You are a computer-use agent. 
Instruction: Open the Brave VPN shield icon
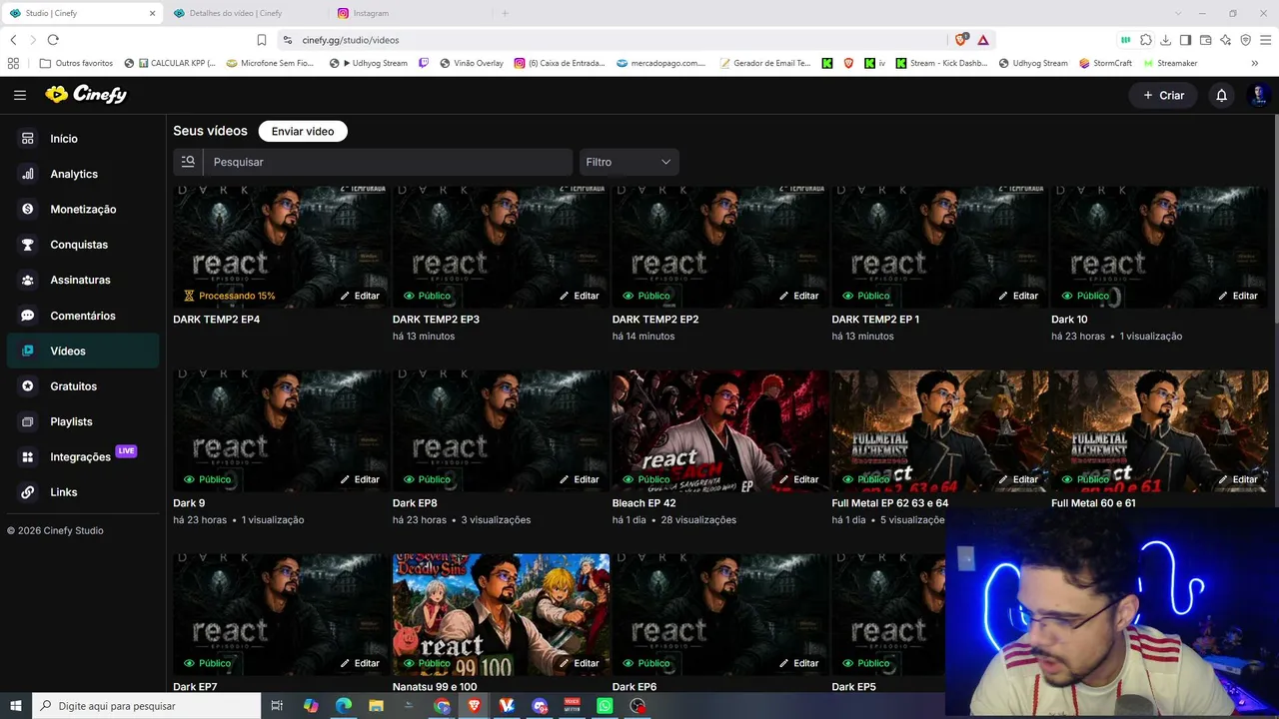[x=1246, y=40]
